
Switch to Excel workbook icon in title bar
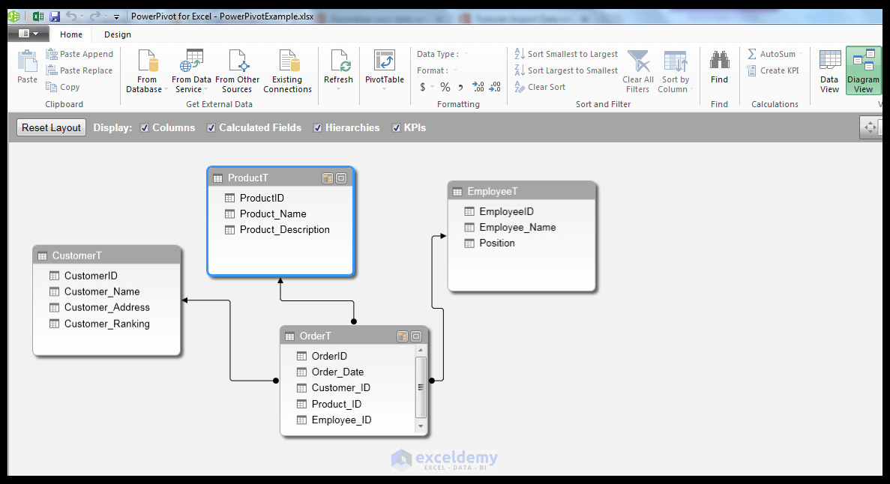tap(38, 16)
